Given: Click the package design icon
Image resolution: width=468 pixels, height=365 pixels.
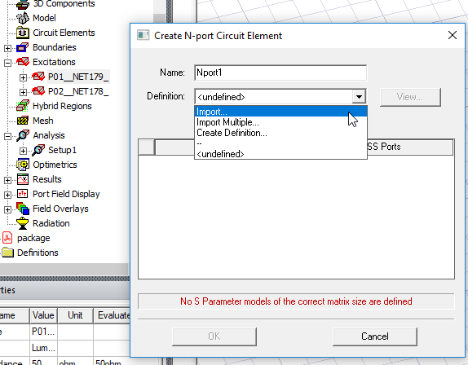Looking at the screenshot, I should (x=7, y=238).
